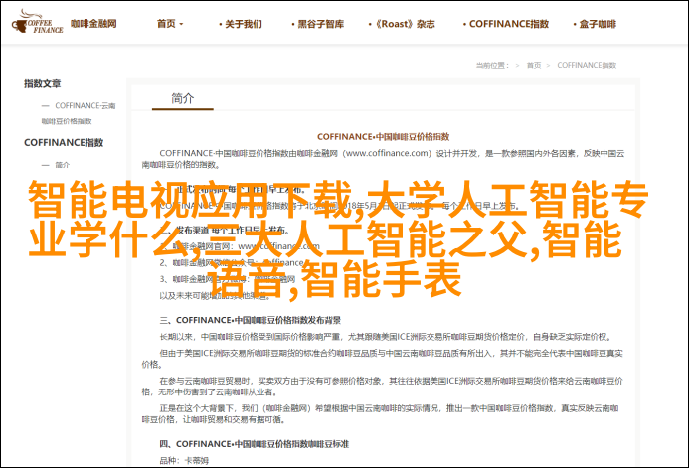
Task: Click the 四、COFFINANCE•中国咖啡豆价格指数咖啡豆标准 heading
Action: [x=254, y=444]
